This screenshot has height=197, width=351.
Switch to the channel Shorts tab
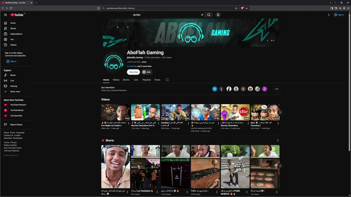[126, 80]
